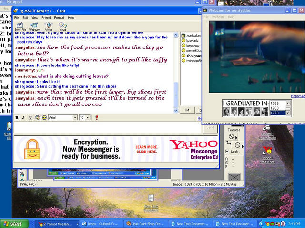Select merrie60us in chat member list
The width and height of the screenshot is (305, 228).
point(191,51)
